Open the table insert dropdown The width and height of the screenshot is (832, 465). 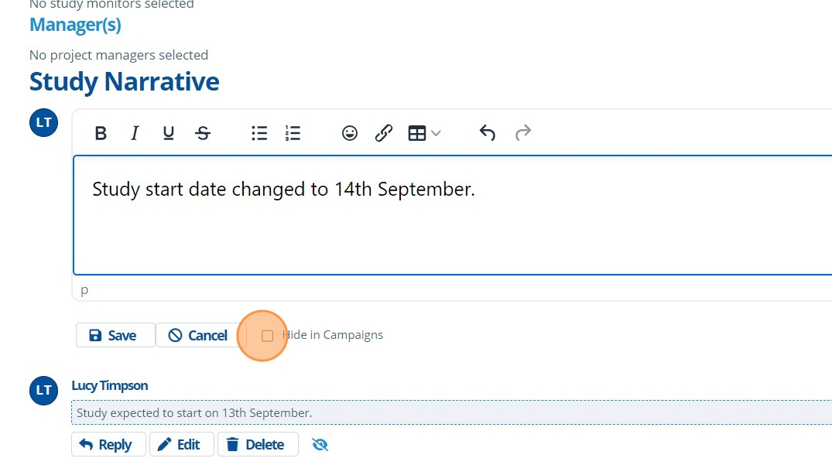click(x=424, y=133)
